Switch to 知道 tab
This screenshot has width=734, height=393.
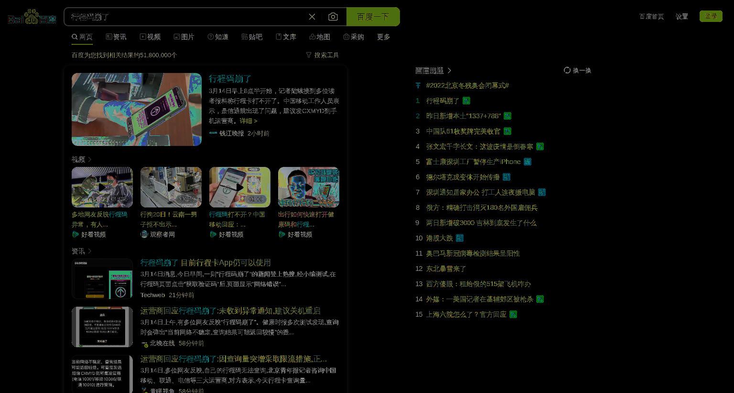click(218, 37)
